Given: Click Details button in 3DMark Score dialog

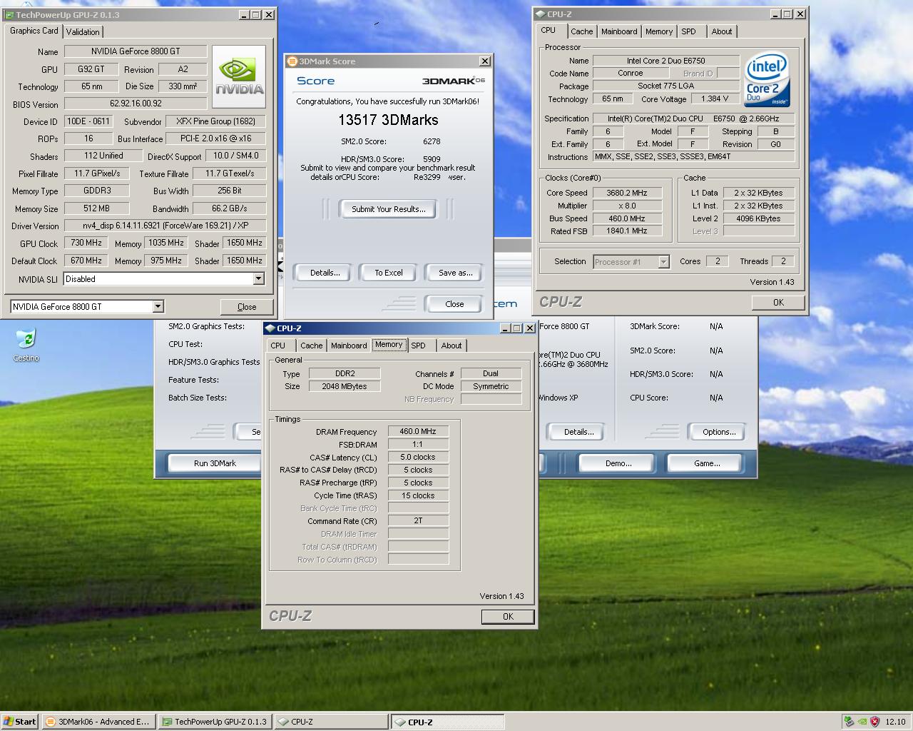Looking at the screenshot, I should (325, 273).
